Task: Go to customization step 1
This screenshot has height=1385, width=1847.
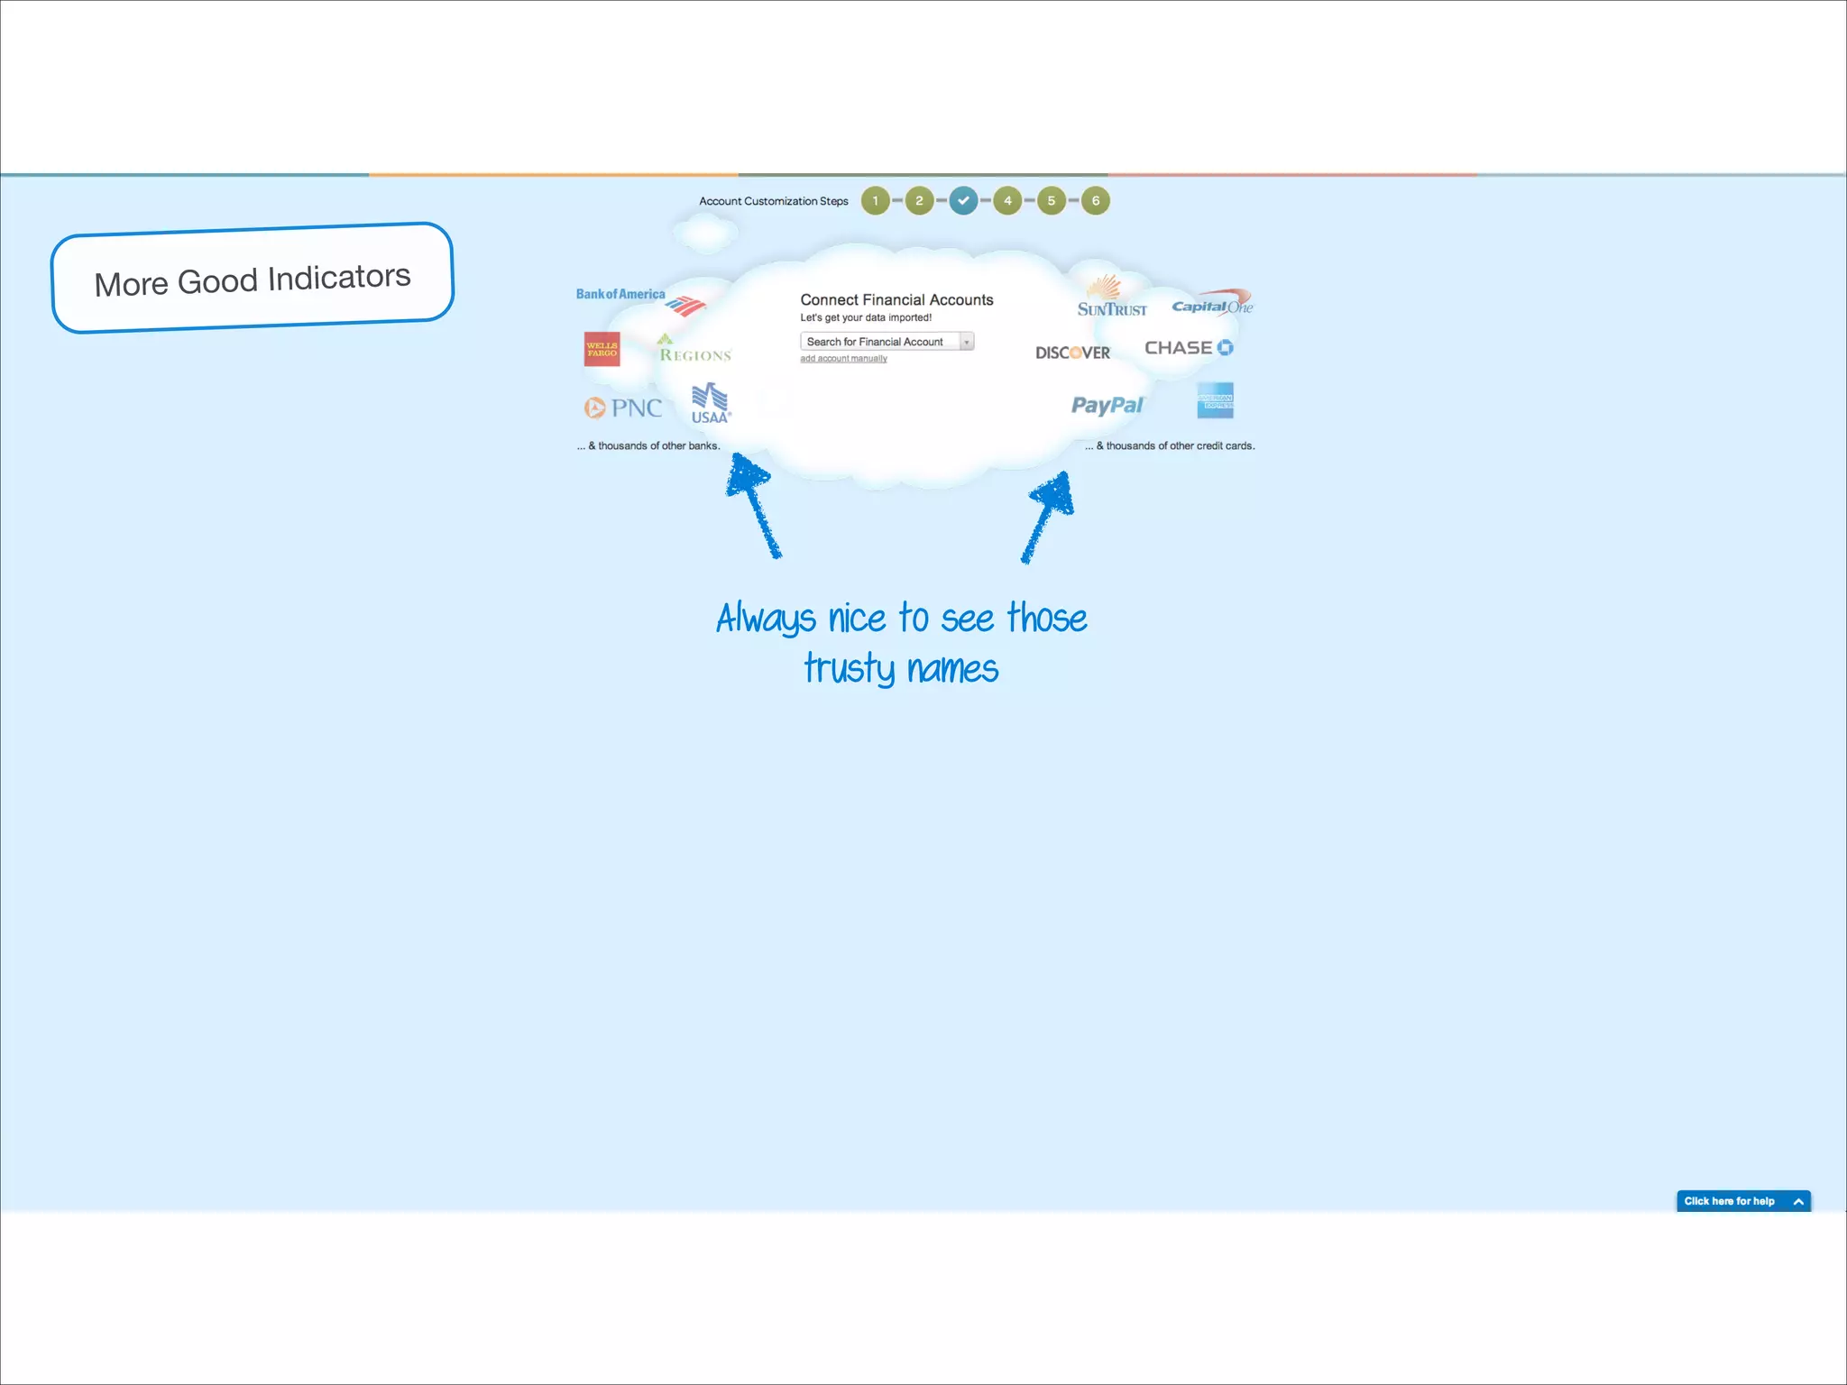Action: coord(875,201)
